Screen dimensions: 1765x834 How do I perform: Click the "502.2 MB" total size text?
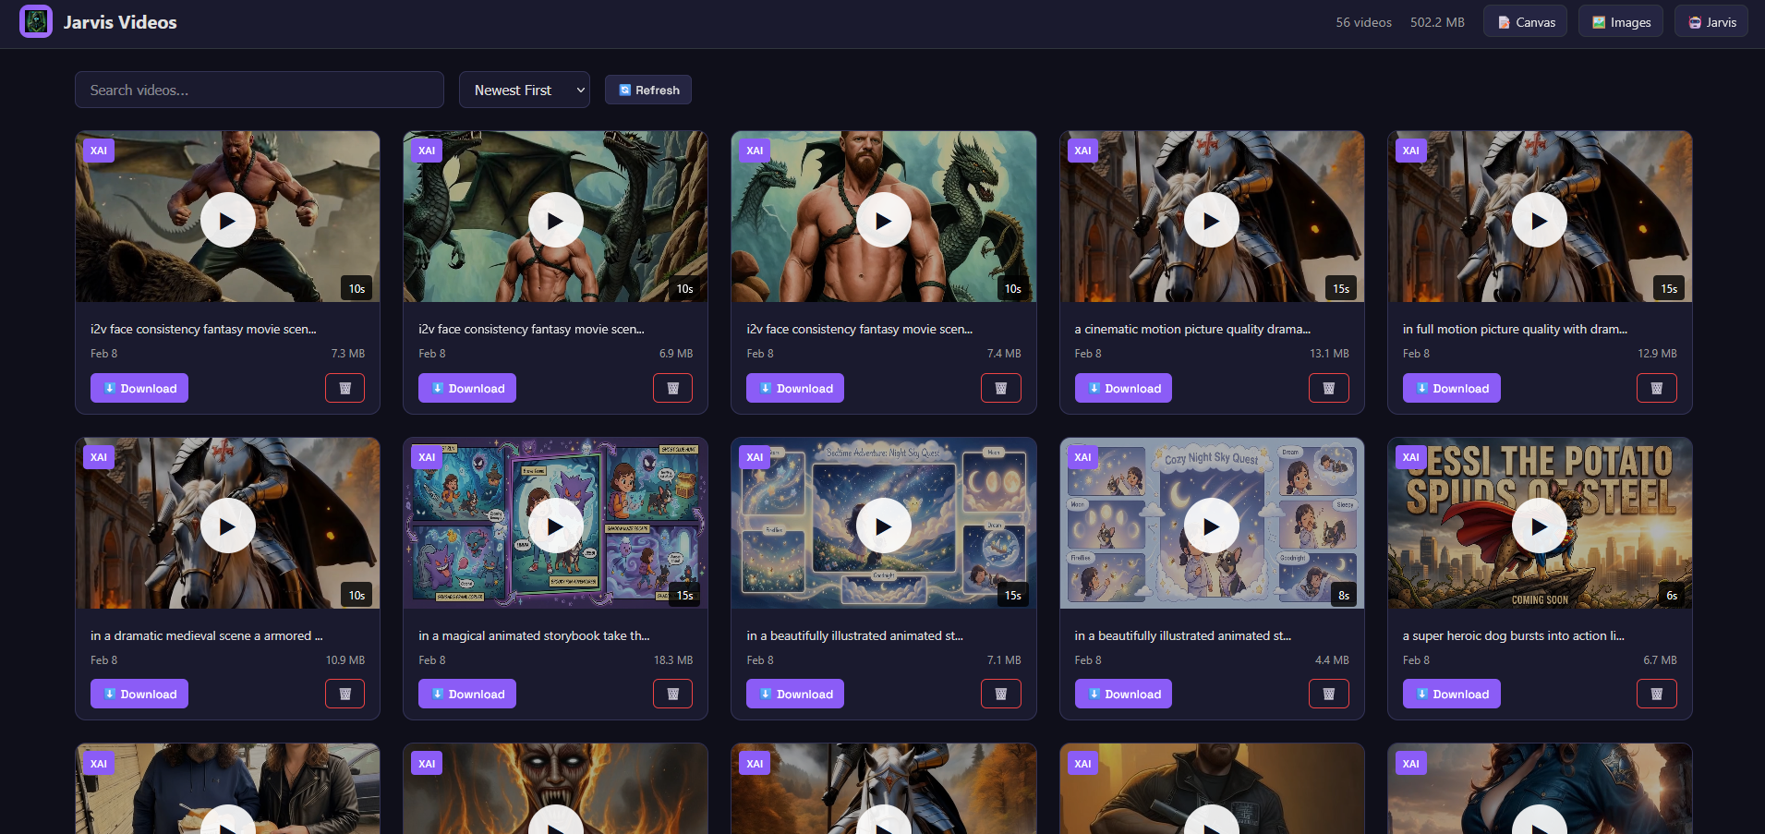tap(1437, 22)
